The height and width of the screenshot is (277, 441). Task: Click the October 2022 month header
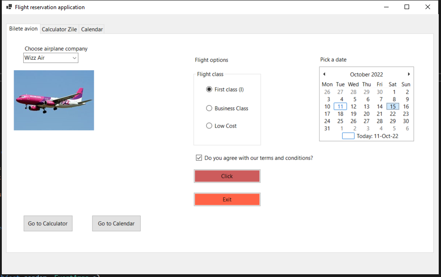[366, 74]
